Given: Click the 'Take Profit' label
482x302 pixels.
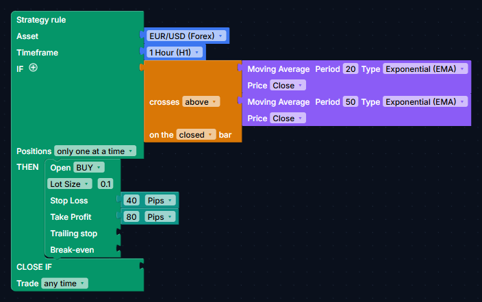Looking at the screenshot, I should click(71, 217).
